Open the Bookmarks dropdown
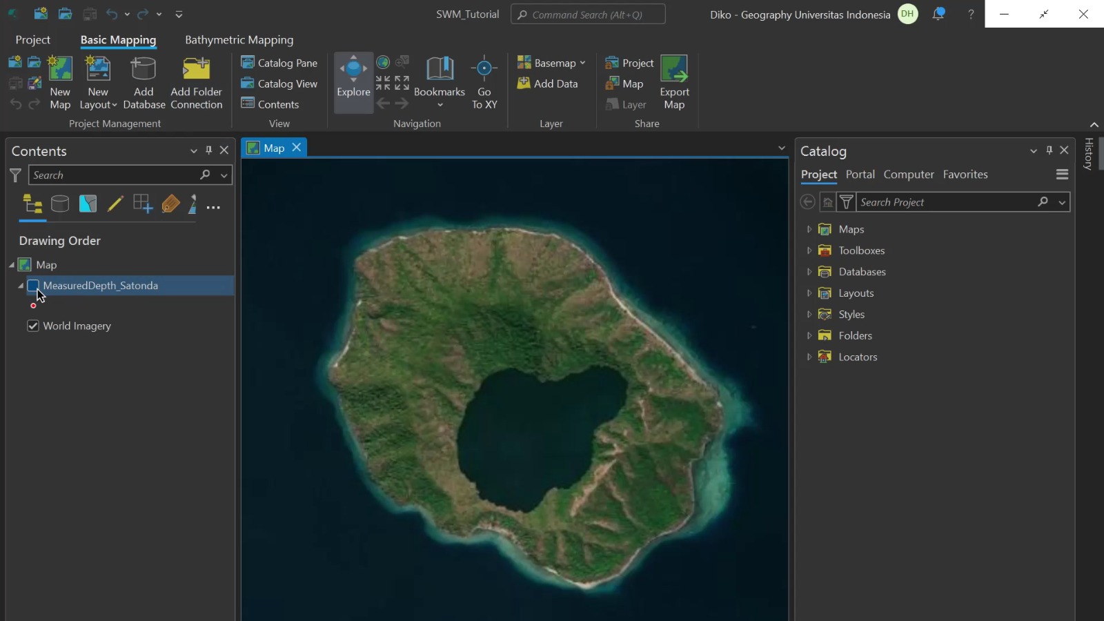Image resolution: width=1104 pixels, height=621 pixels. coord(440,83)
